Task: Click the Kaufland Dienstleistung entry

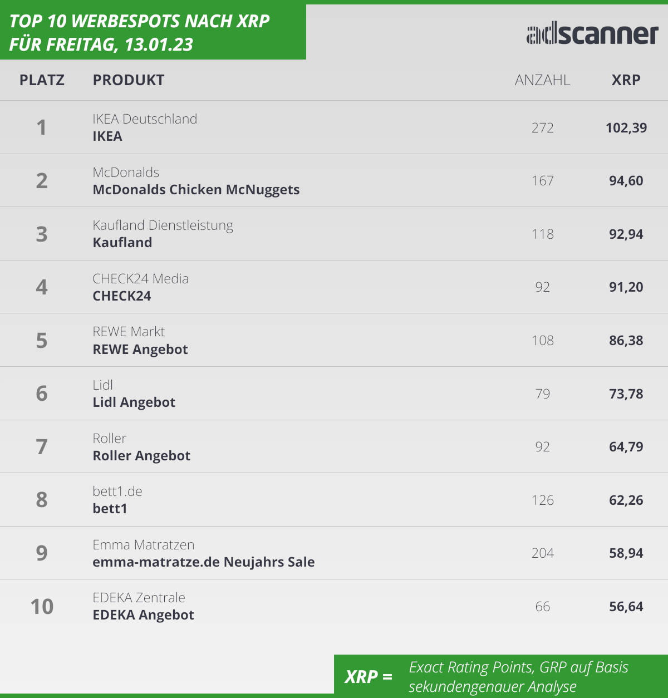Action: tap(163, 225)
